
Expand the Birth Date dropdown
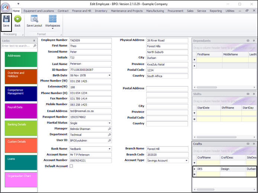(109, 75)
